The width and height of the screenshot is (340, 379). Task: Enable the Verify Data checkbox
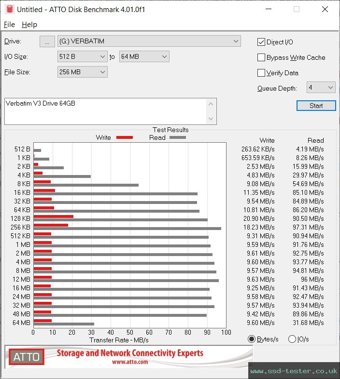pyautogui.click(x=261, y=73)
